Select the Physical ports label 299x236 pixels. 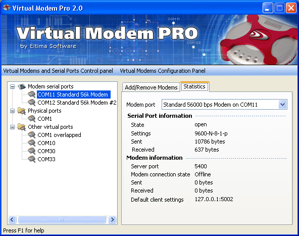(44, 111)
